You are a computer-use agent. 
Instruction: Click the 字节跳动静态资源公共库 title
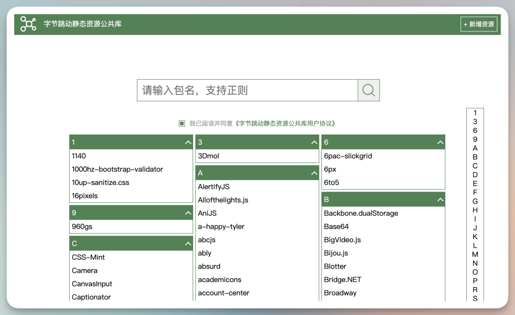click(x=83, y=24)
